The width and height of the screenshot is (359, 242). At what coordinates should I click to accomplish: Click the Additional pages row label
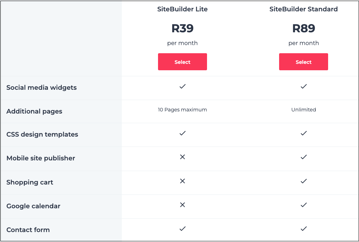pyautogui.click(x=34, y=111)
